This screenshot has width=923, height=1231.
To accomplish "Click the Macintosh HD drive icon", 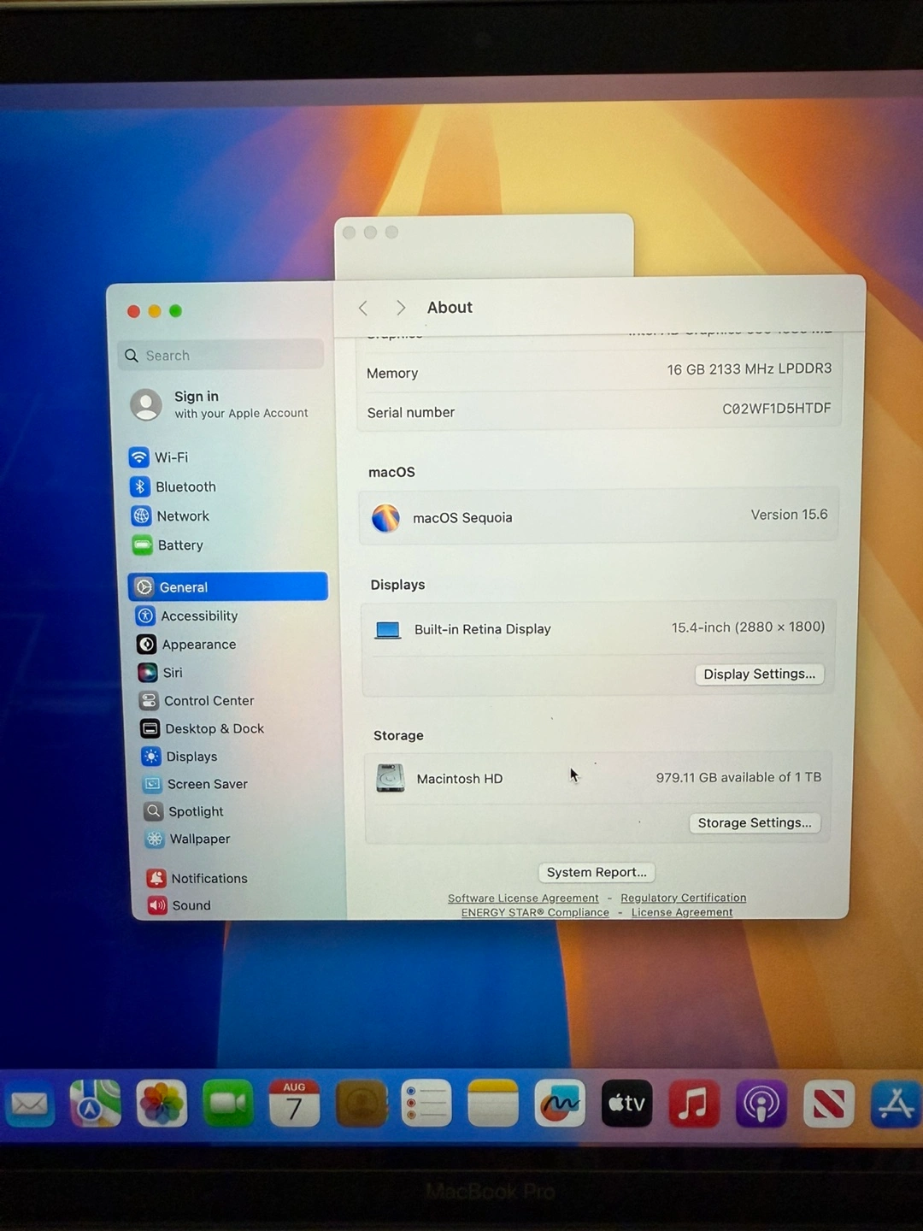I will [x=391, y=778].
